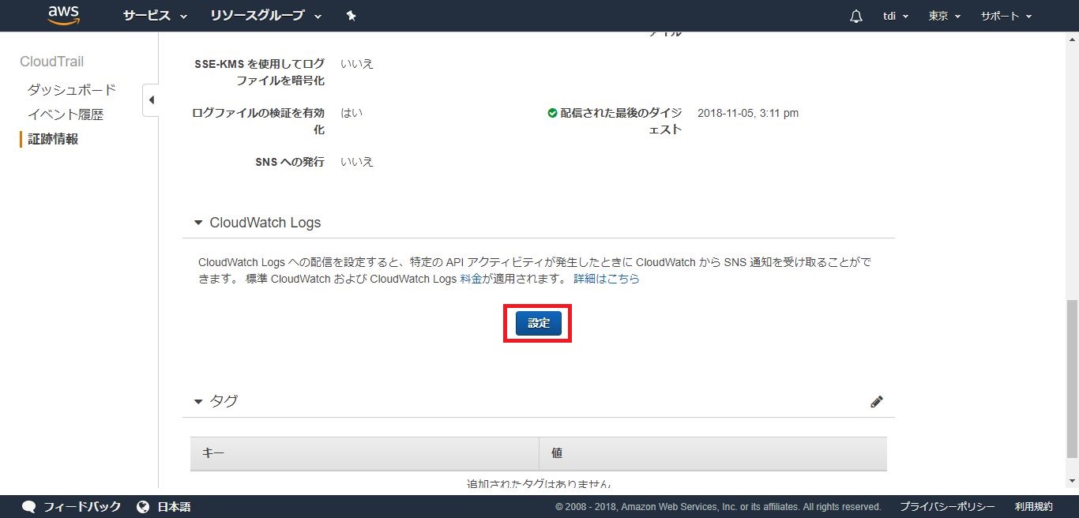Open the サポート support dropdown
This screenshot has width=1079, height=518.
(1006, 17)
